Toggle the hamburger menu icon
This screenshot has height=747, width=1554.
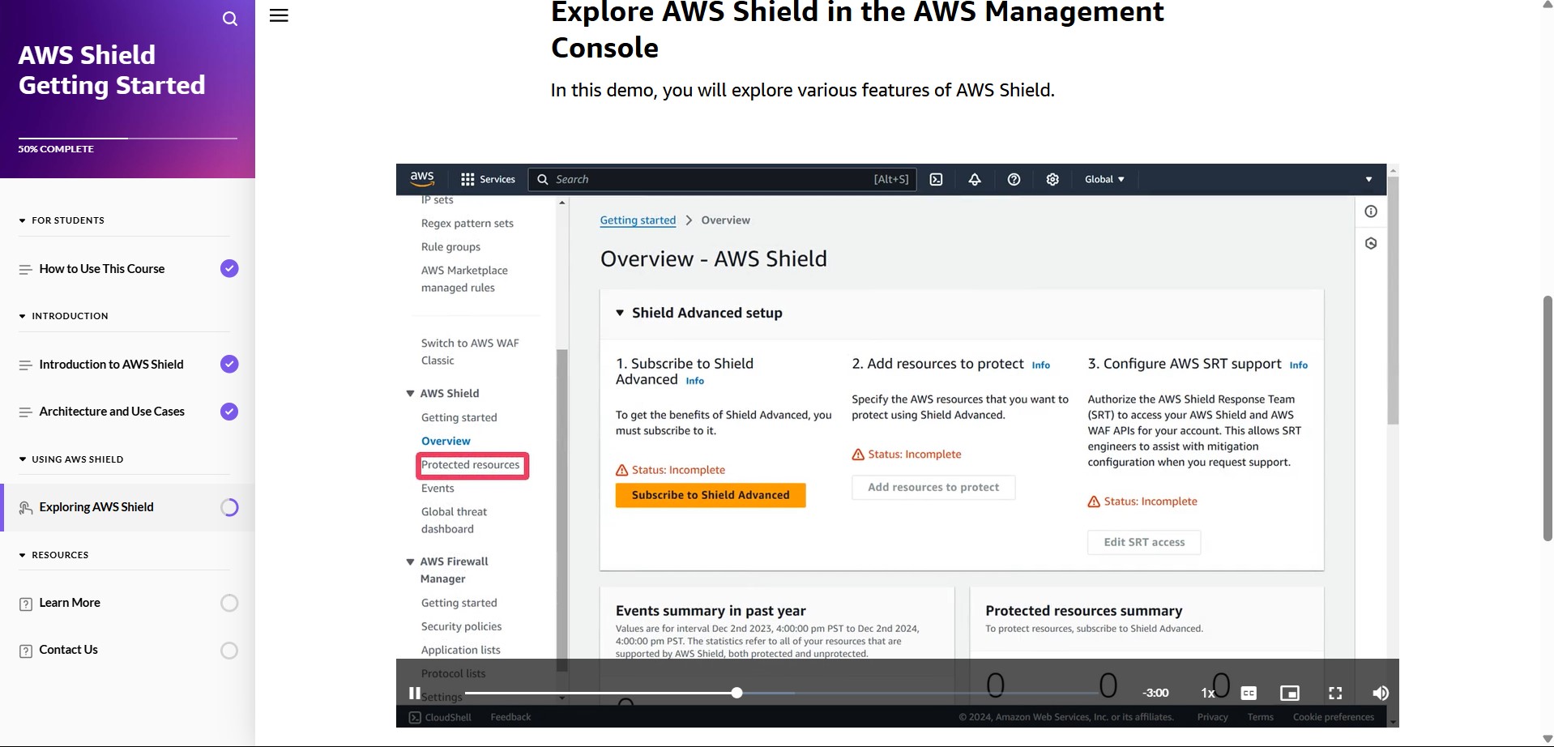[279, 15]
